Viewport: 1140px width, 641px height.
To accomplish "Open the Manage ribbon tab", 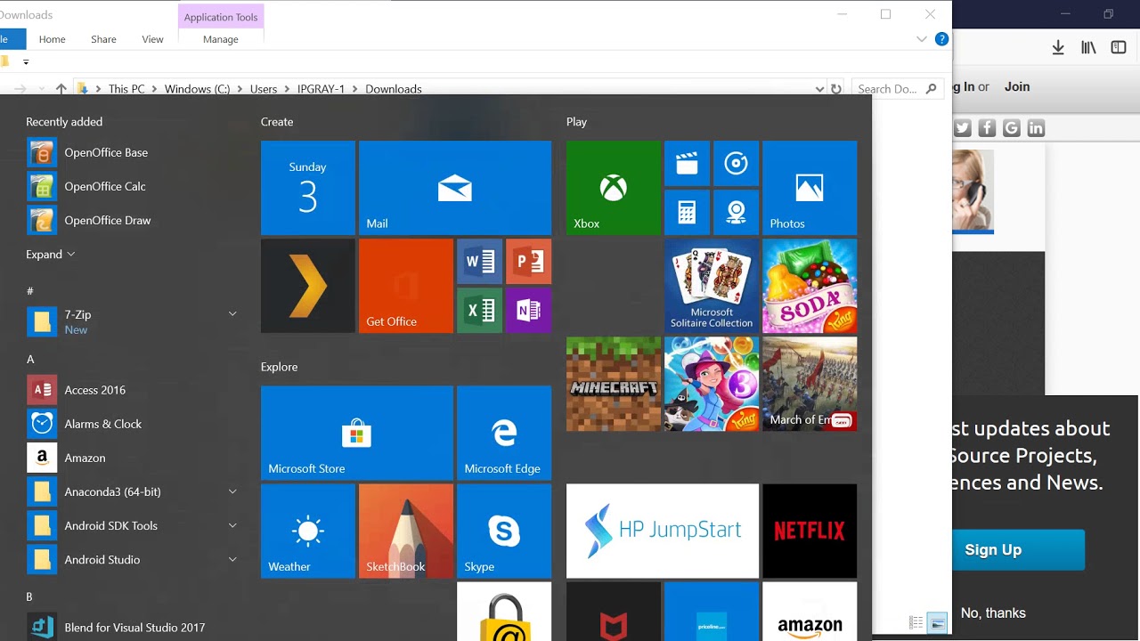I will 221,39.
